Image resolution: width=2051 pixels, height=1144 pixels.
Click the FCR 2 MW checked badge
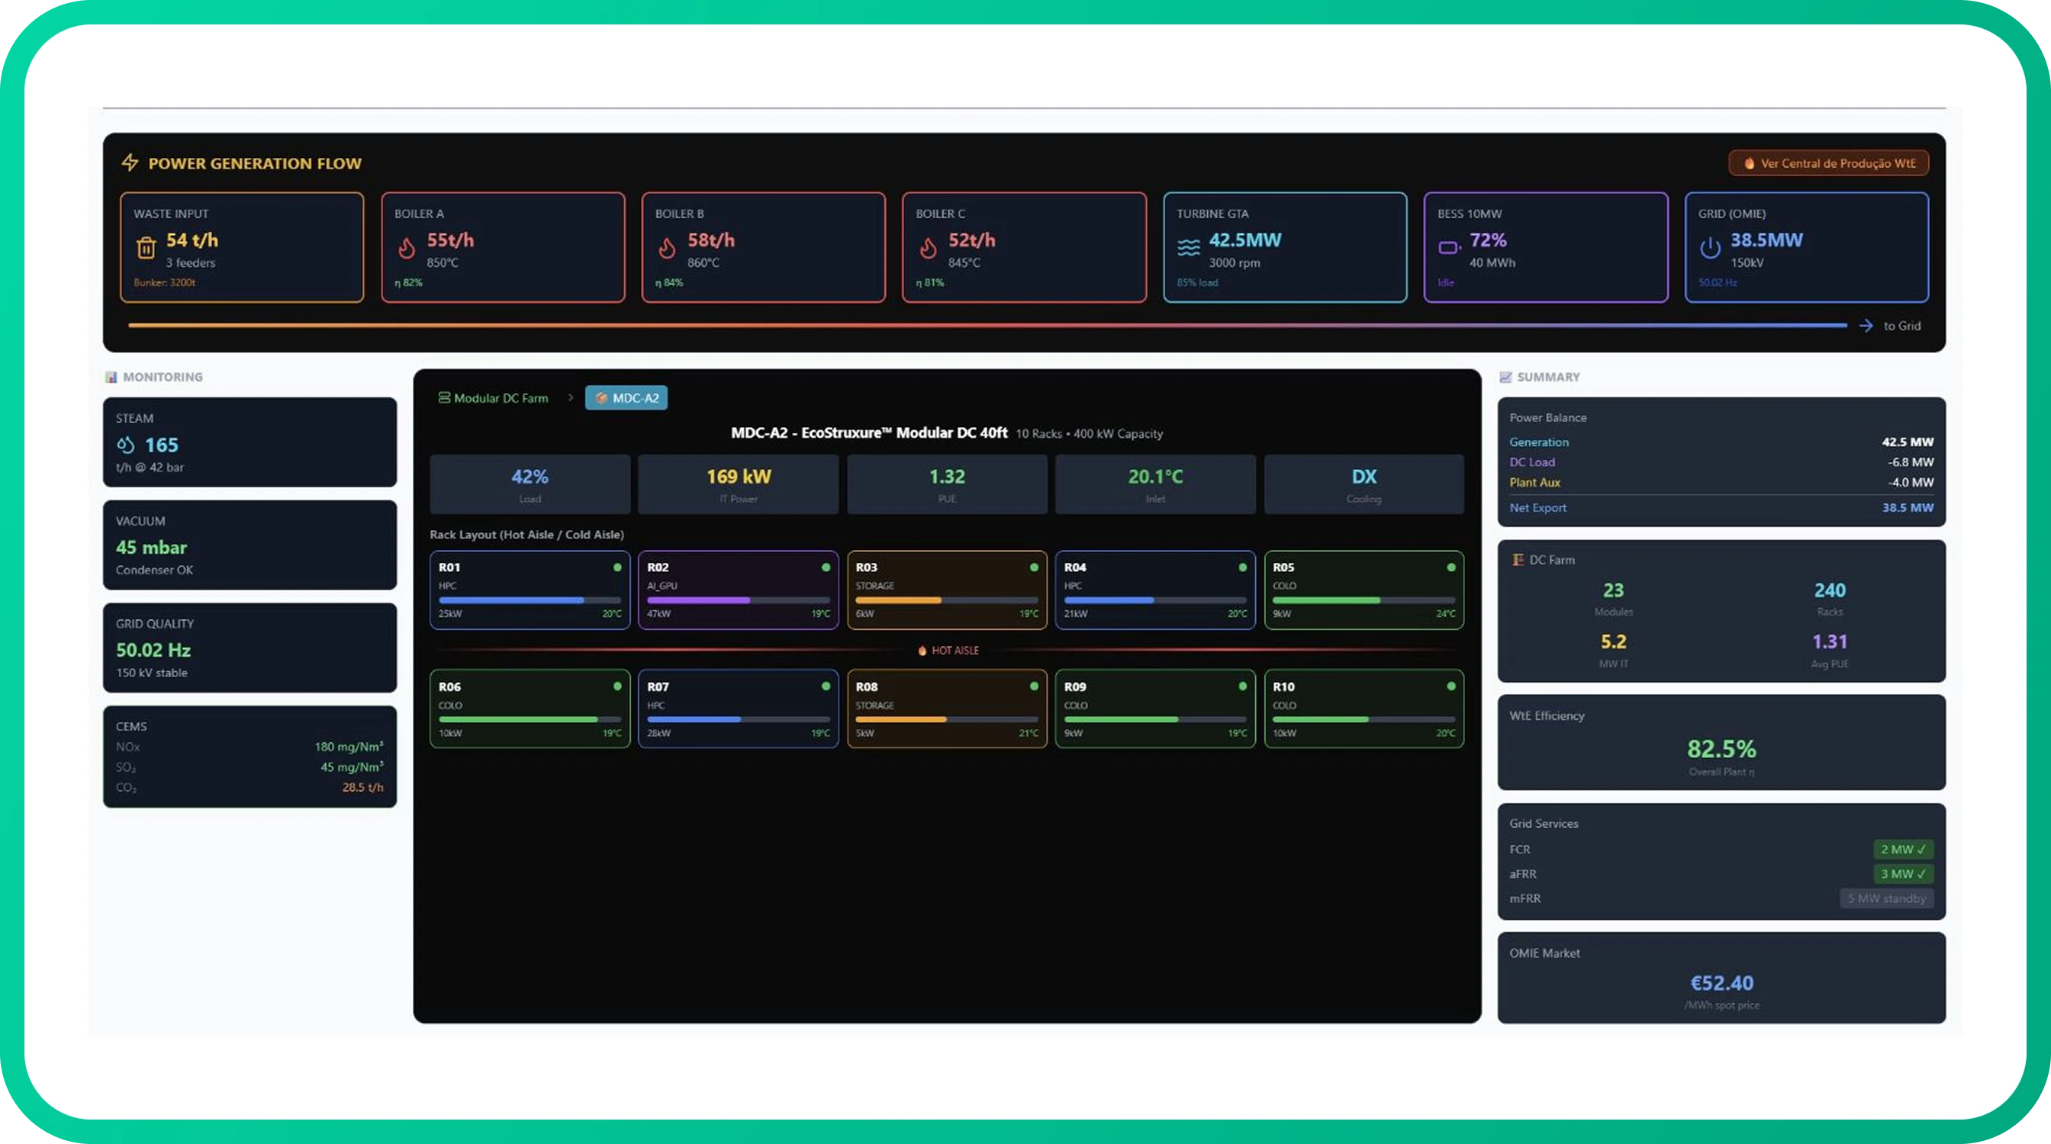pos(1902,850)
